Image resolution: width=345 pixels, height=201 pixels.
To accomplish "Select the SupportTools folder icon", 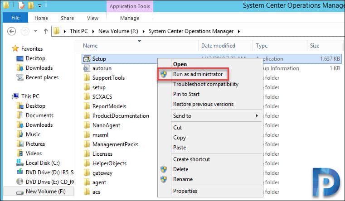I will (x=87, y=78).
